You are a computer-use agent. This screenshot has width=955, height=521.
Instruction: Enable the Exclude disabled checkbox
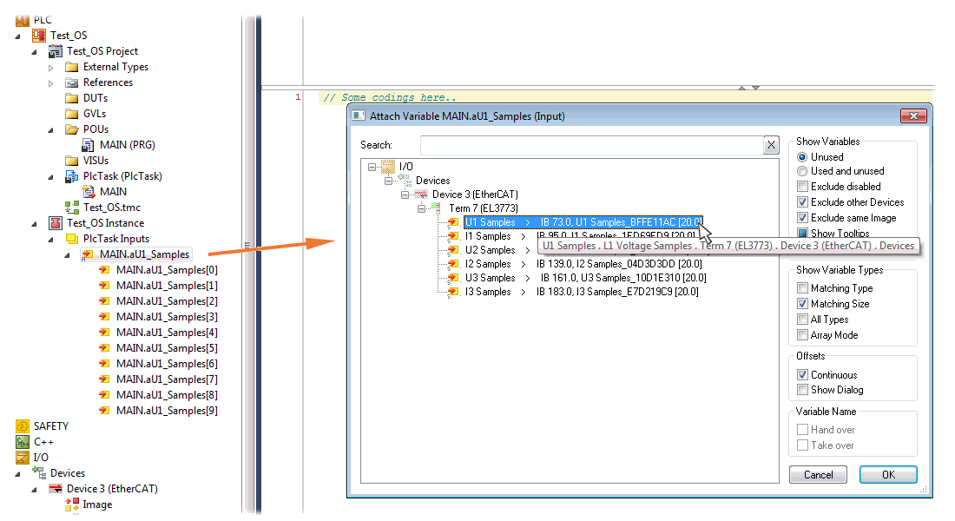point(803,187)
